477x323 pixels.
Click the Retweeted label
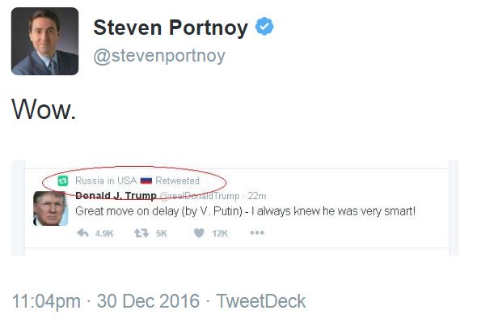coord(177,181)
